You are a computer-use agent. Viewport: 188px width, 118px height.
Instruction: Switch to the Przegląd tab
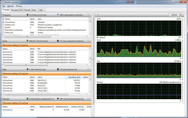point(6,10)
